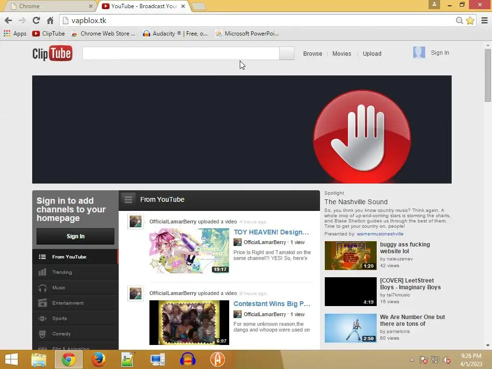Click the red stop-hand banner image
Viewport: 492px width, 369px height.
(x=362, y=136)
